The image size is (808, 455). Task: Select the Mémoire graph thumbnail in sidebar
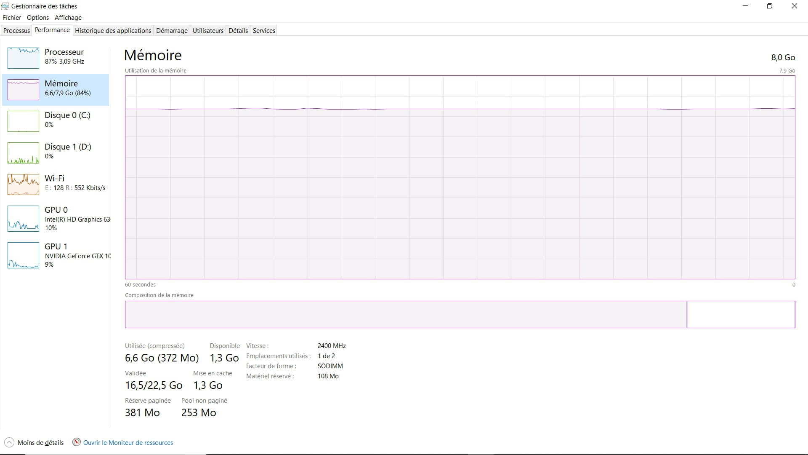click(23, 89)
